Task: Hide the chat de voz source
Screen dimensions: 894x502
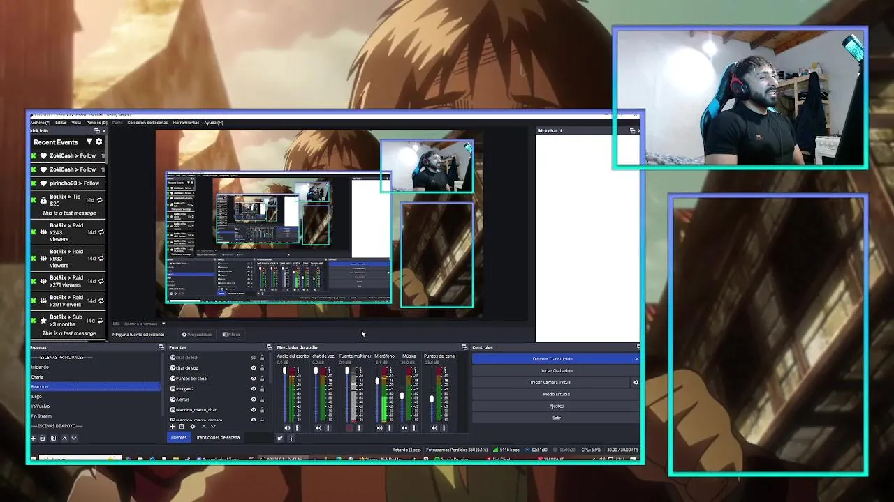Action: click(254, 367)
